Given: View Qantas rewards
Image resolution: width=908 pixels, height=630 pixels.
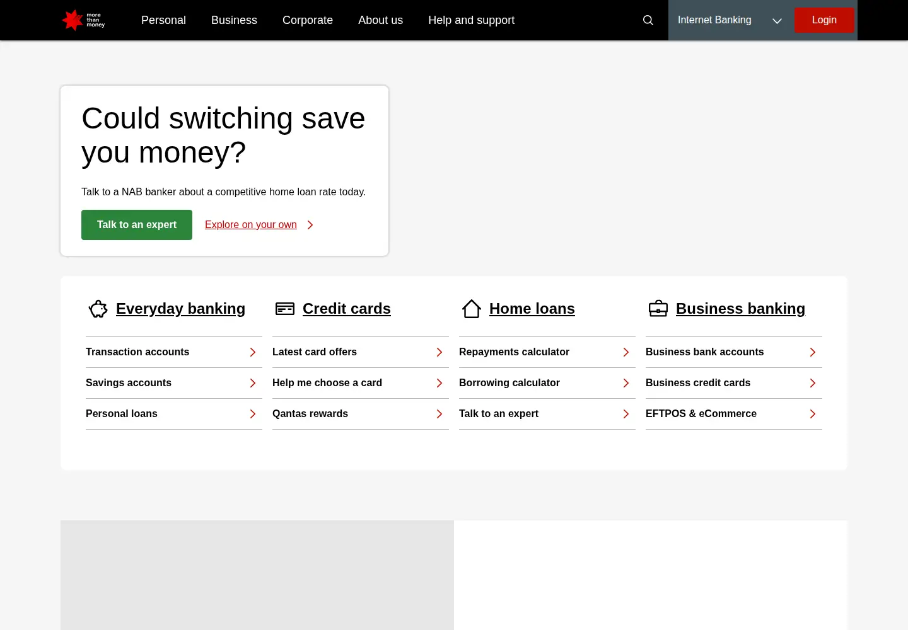Looking at the screenshot, I should pos(361,414).
